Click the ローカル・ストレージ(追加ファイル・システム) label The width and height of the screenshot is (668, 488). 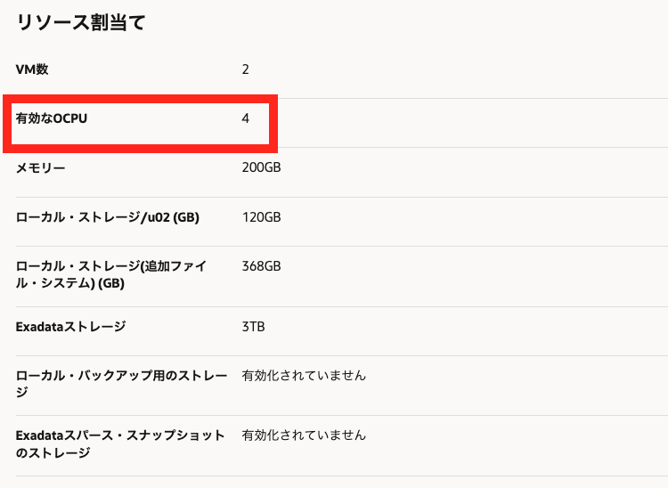(x=110, y=266)
